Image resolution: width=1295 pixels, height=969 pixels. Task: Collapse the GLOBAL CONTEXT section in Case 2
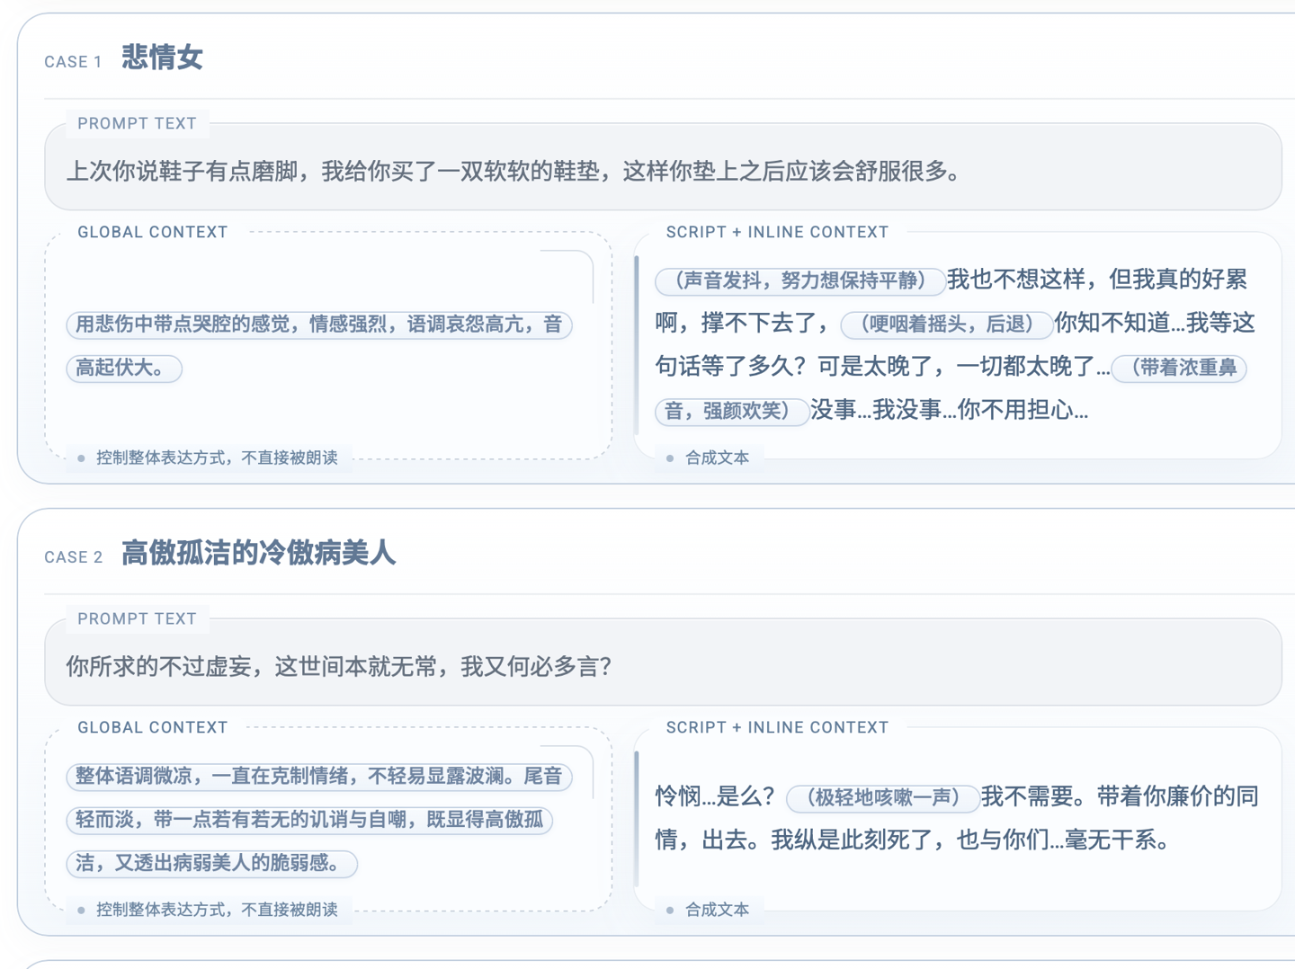151,727
